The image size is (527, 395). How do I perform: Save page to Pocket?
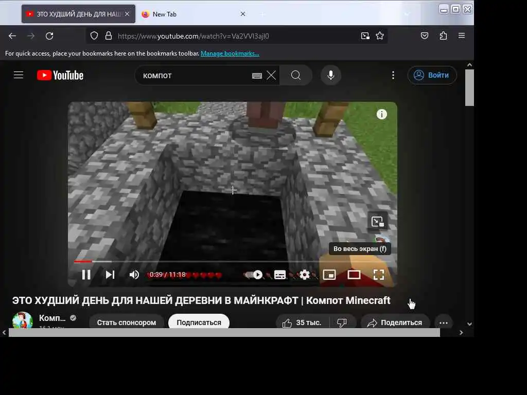tap(425, 35)
